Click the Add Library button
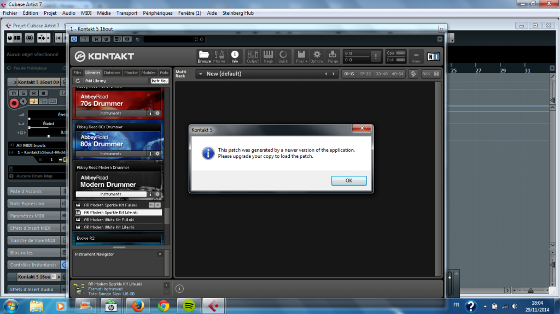The width and height of the screenshot is (560, 314). coord(95,81)
